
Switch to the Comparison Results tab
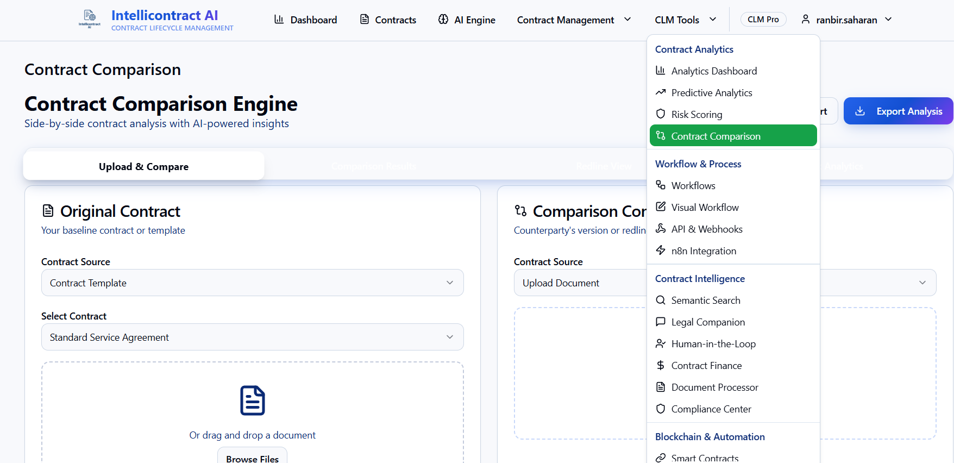(x=374, y=166)
